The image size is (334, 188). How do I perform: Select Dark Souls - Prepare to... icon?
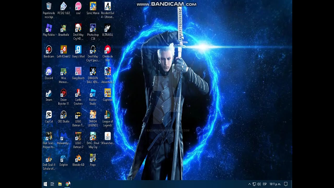tap(49, 140)
